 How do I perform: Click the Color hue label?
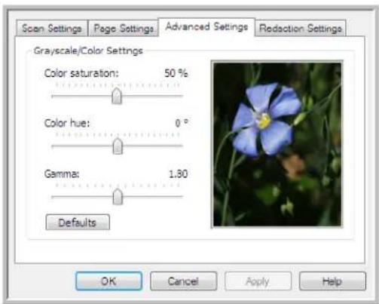tap(67, 123)
